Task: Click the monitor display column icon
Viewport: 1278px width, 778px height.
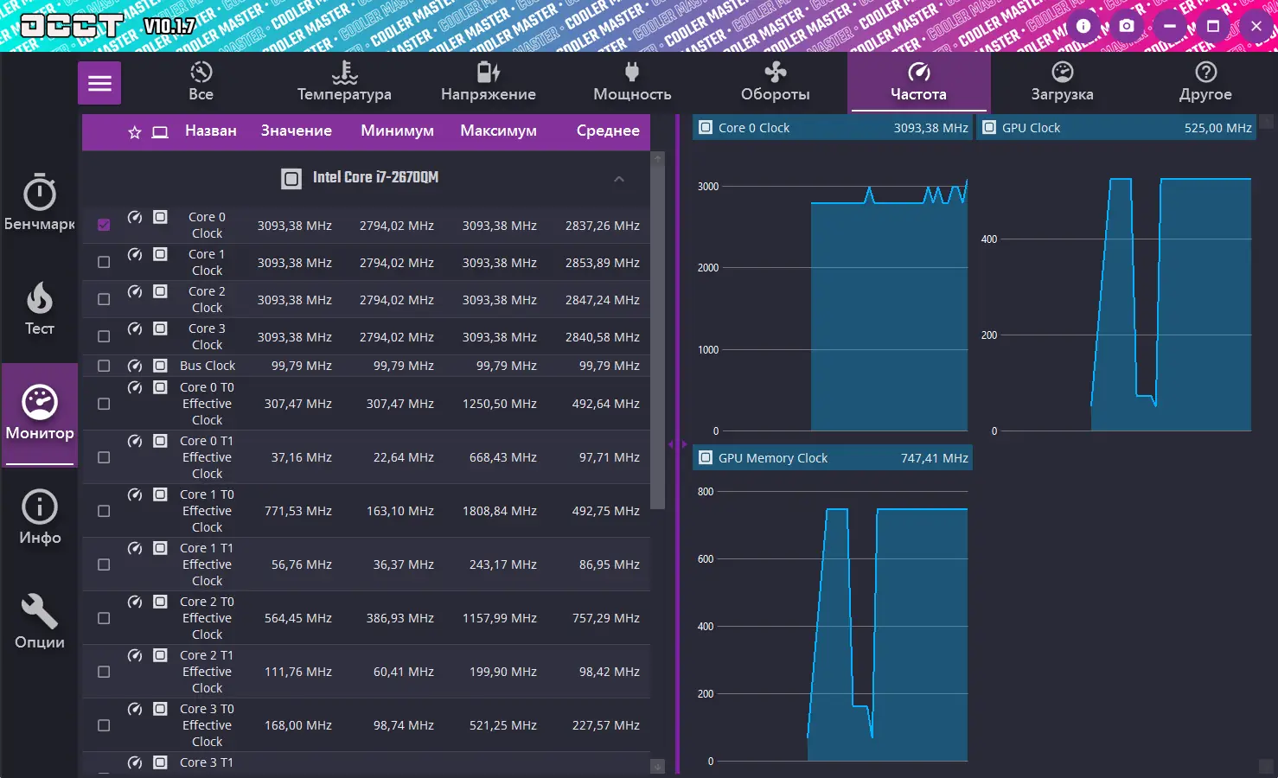Action: [x=160, y=132]
